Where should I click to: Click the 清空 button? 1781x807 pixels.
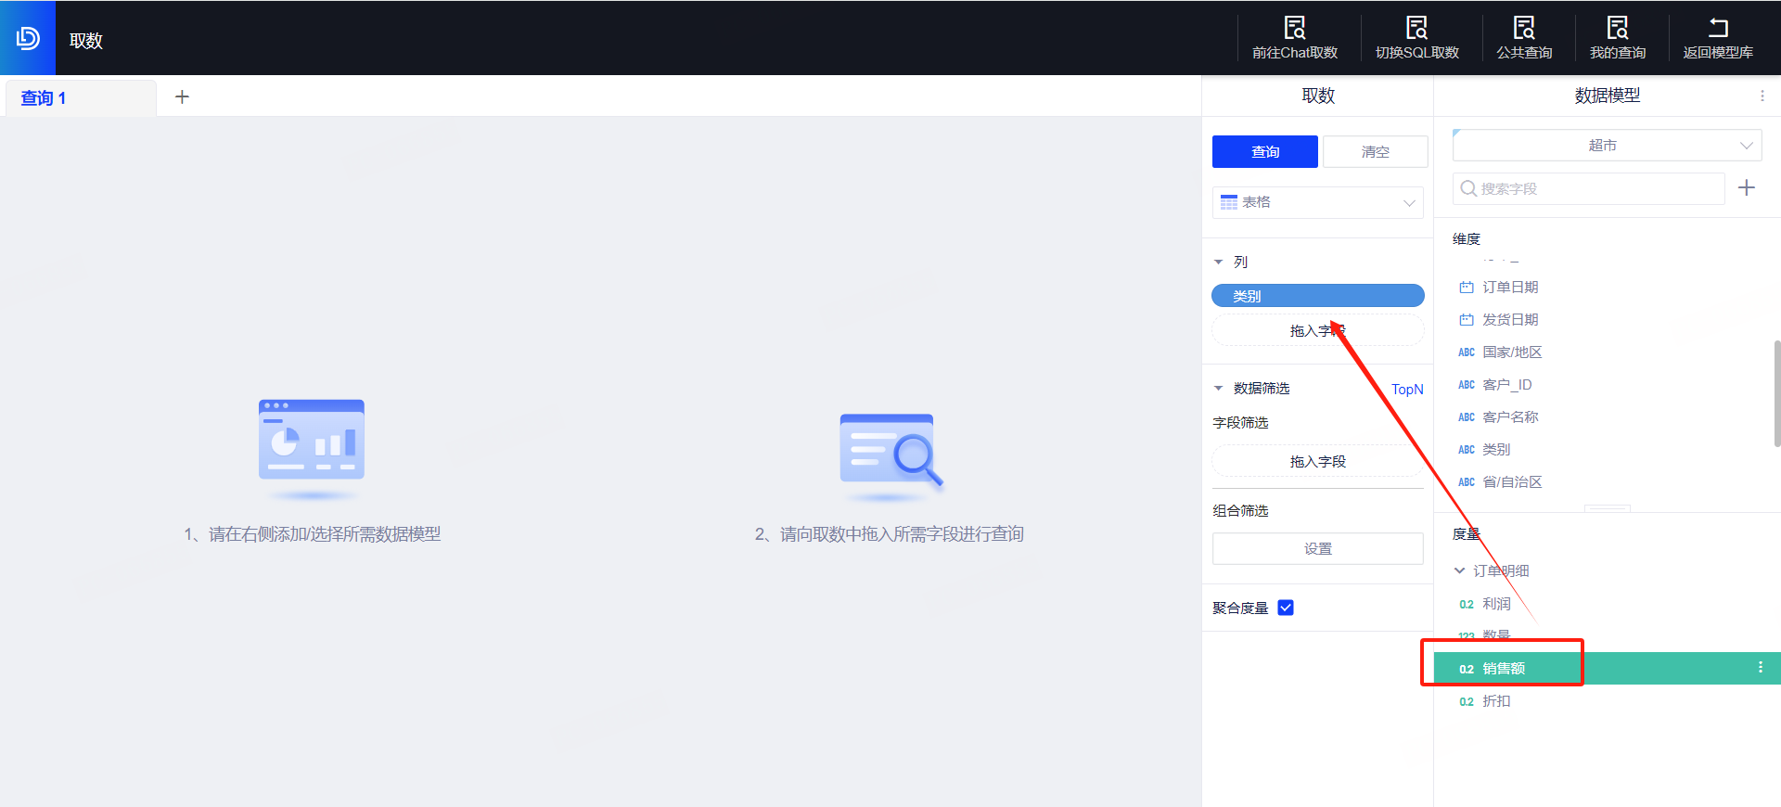[1375, 152]
